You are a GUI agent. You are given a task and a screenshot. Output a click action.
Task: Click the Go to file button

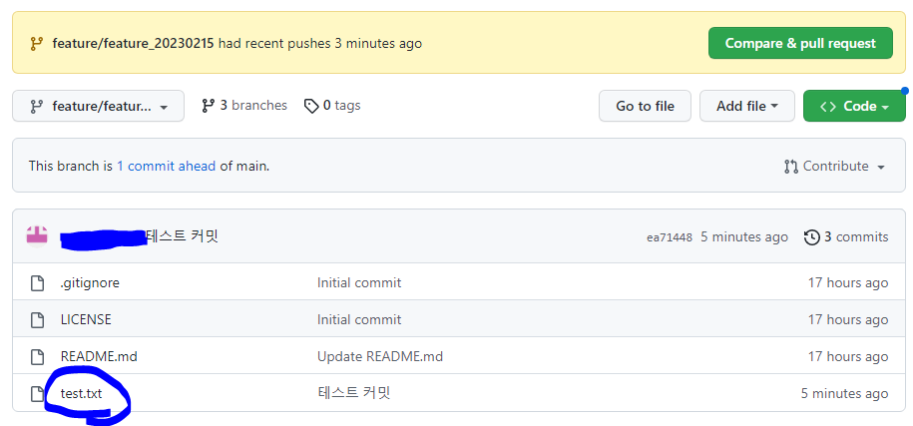coord(645,106)
